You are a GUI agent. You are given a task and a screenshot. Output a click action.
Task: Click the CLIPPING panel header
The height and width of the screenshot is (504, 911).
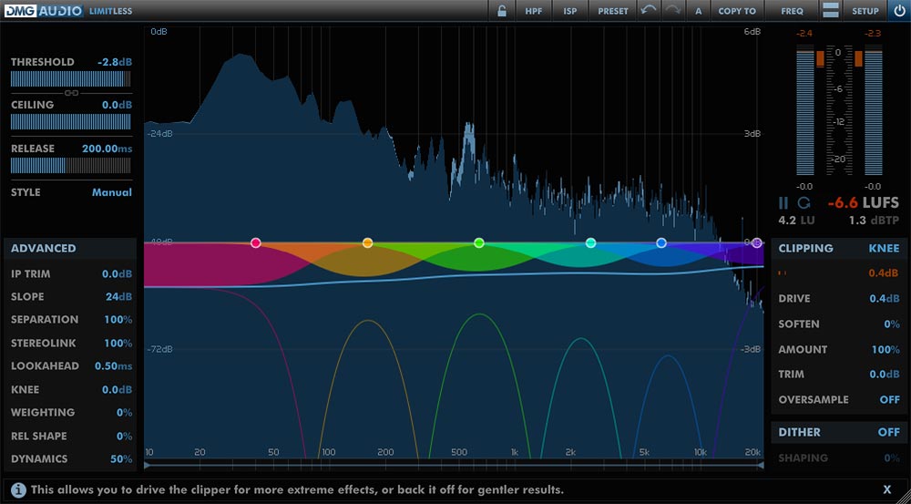tap(805, 248)
